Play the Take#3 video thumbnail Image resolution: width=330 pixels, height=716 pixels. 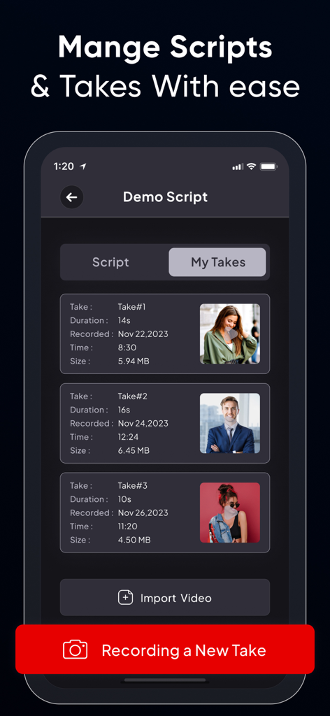coord(230,513)
